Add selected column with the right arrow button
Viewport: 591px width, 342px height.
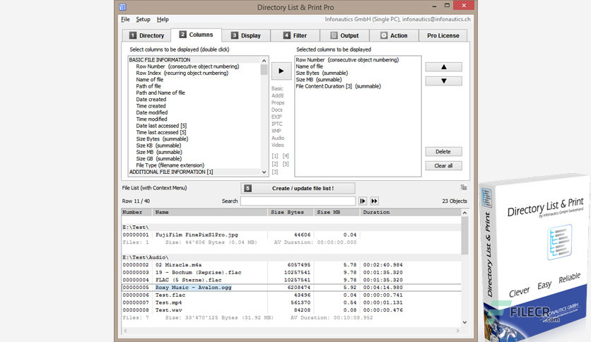[x=281, y=71]
